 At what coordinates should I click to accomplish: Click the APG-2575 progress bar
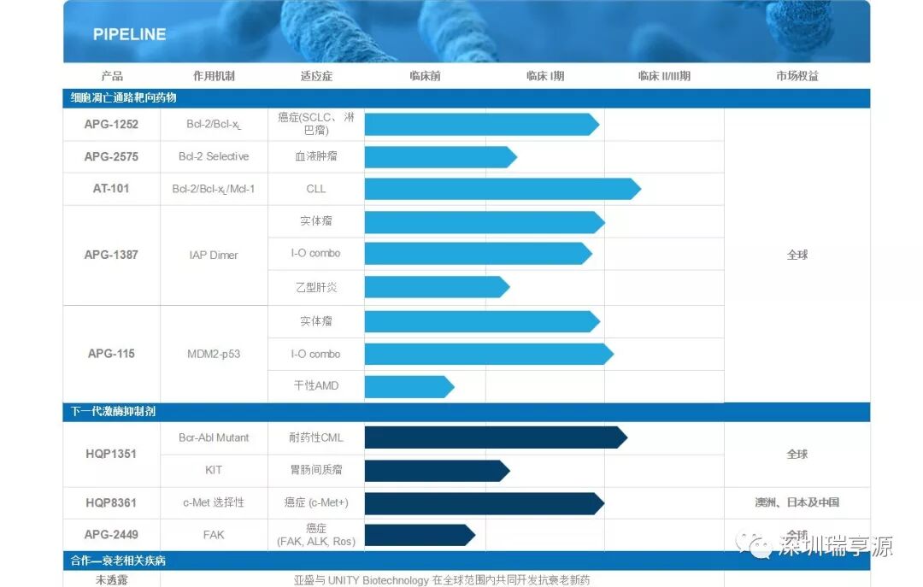point(440,156)
